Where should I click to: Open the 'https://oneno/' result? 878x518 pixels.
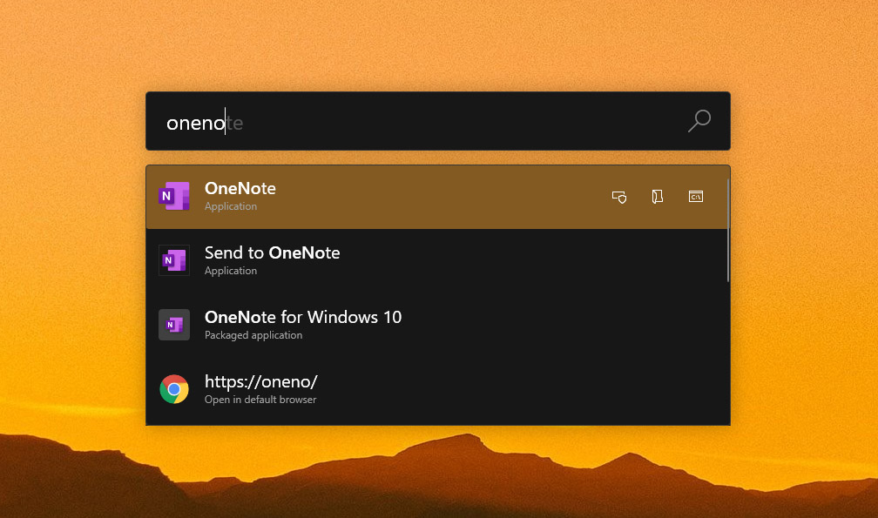tap(438, 389)
